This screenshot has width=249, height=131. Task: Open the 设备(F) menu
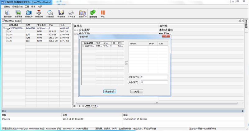click(x=7, y=7)
